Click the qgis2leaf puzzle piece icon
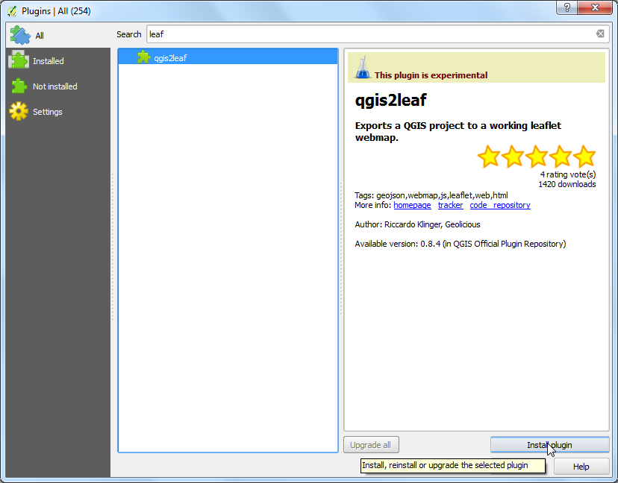 (x=144, y=57)
